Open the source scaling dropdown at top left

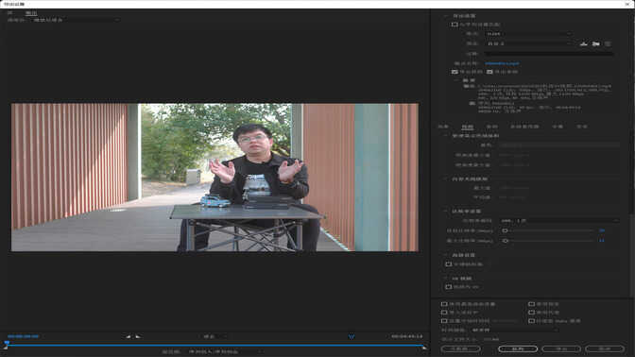pyautogui.click(x=77, y=20)
